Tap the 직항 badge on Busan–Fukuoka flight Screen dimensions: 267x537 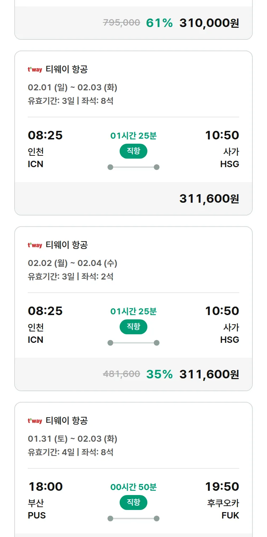click(x=133, y=503)
